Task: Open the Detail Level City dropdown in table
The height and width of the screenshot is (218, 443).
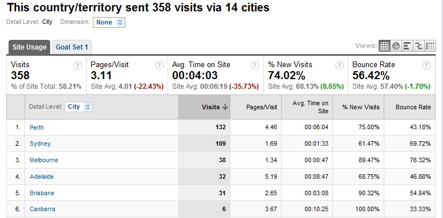Action: tap(79, 106)
